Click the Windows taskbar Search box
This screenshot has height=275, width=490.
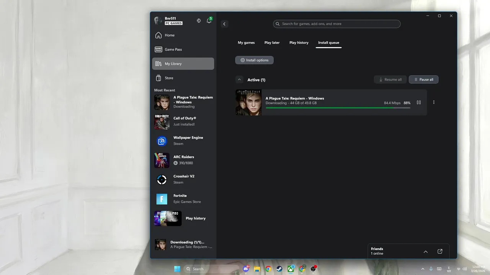pyautogui.click(x=211, y=269)
